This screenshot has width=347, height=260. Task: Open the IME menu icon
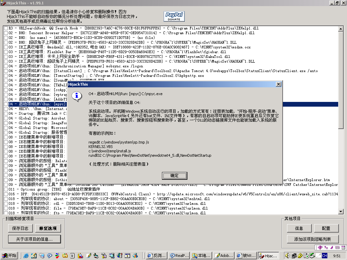[343, 247]
